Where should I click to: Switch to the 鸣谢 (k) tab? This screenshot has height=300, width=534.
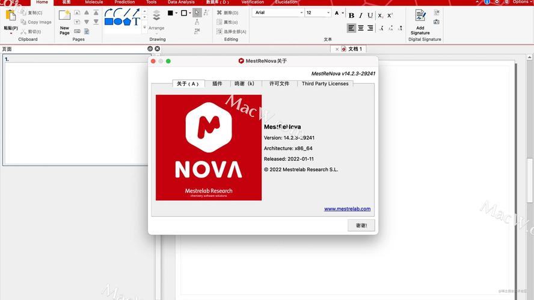[x=245, y=83]
